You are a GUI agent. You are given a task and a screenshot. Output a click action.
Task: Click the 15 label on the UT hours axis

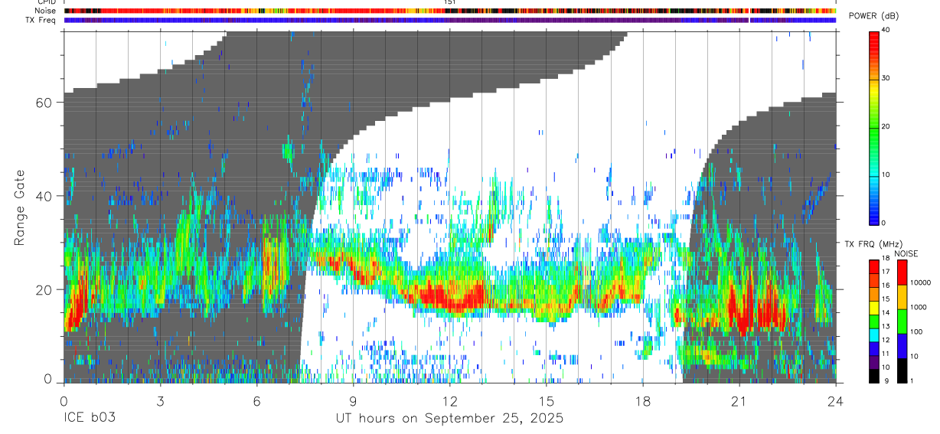pyautogui.click(x=547, y=400)
